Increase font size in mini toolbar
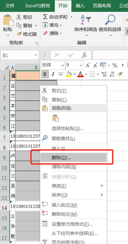Screen dimensions: 128x244 click(88, 65)
